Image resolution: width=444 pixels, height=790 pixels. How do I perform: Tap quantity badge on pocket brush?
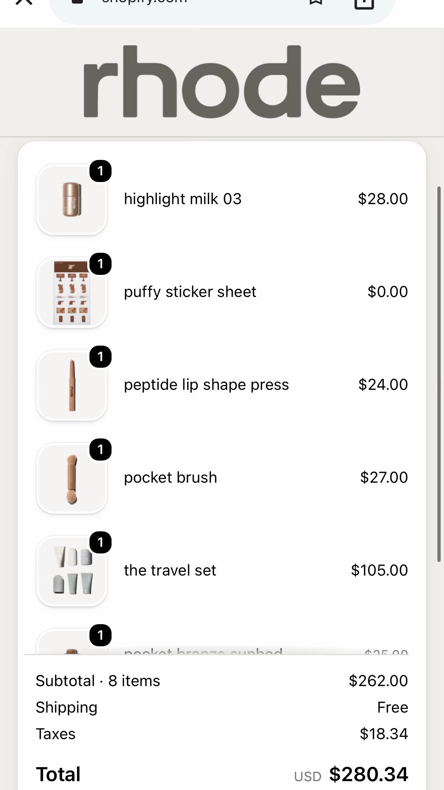(x=101, y=450)
